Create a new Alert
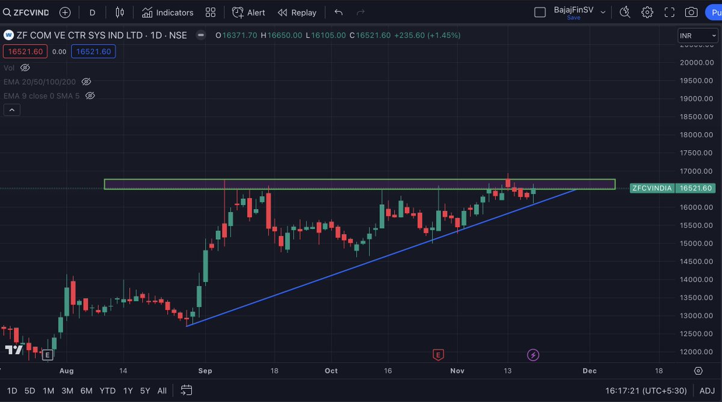 coord(248,12)
